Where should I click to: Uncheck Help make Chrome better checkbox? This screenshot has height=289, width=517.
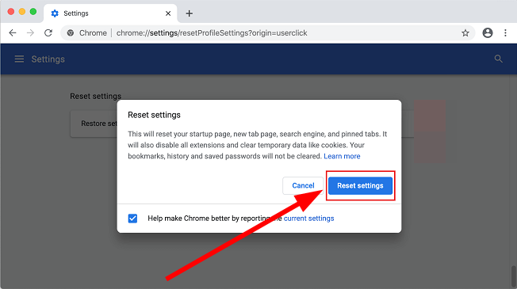[x=132, y=219]
